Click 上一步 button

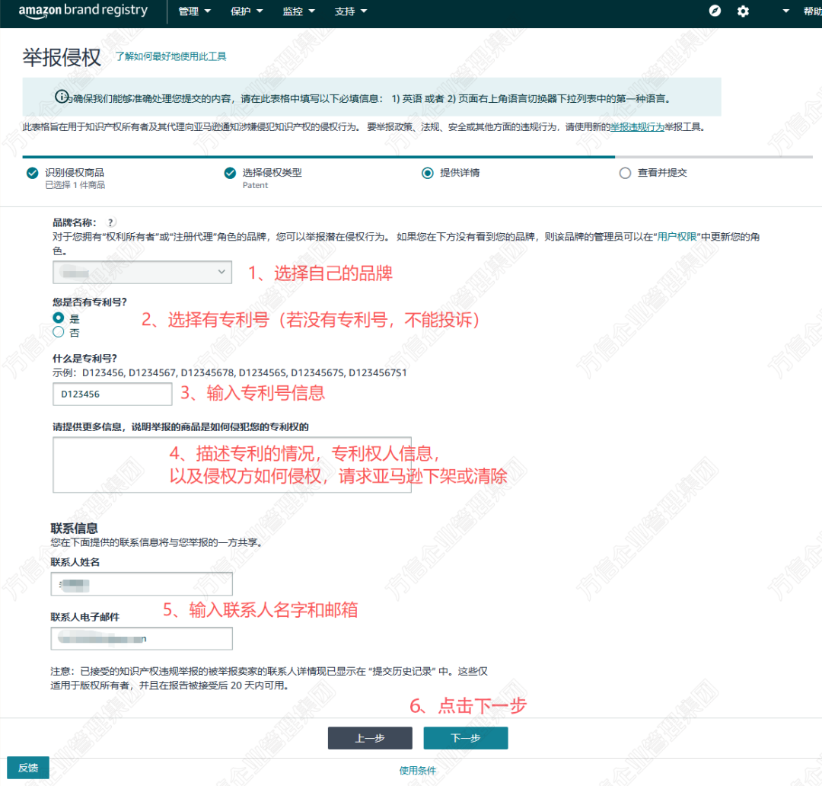370,738
